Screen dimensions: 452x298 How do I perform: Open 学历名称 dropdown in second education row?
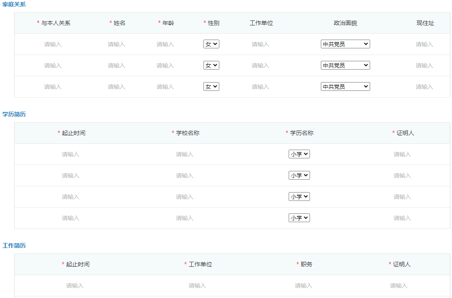(x=299, y=175)
